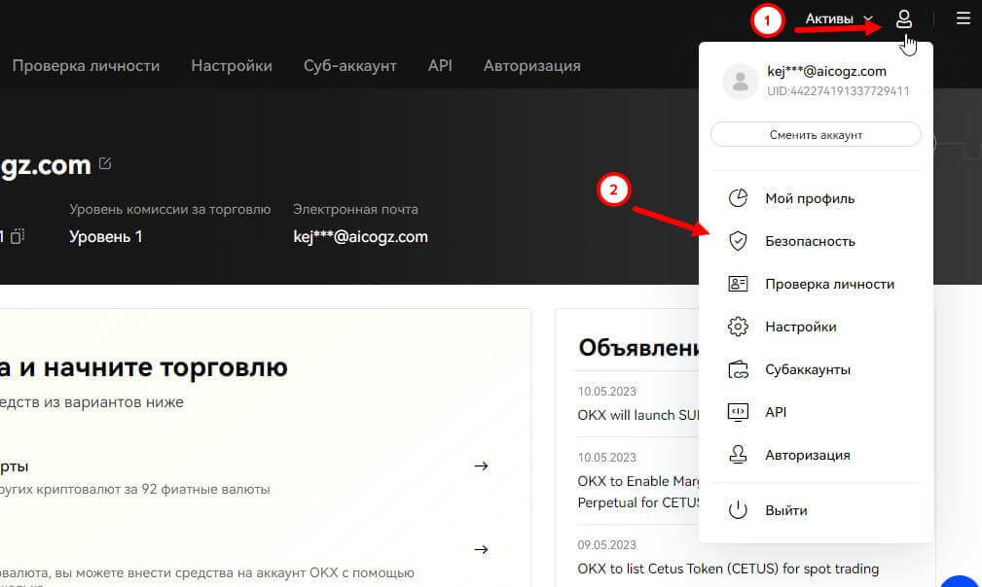Viewport: 982px width, 587px height.
Task: Click the user profile icon in header
Action: click(904, 18)
